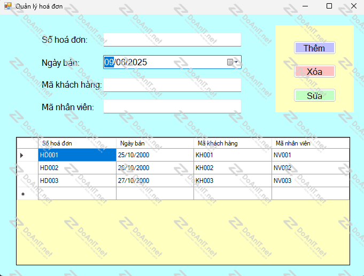Image resolution: width=364 pixels, height=276 pixels.
Task: Click the app icon in title bar
Action: point(7,6)
